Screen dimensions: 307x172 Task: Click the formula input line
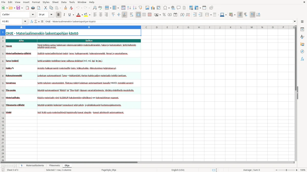pos(169,22)
